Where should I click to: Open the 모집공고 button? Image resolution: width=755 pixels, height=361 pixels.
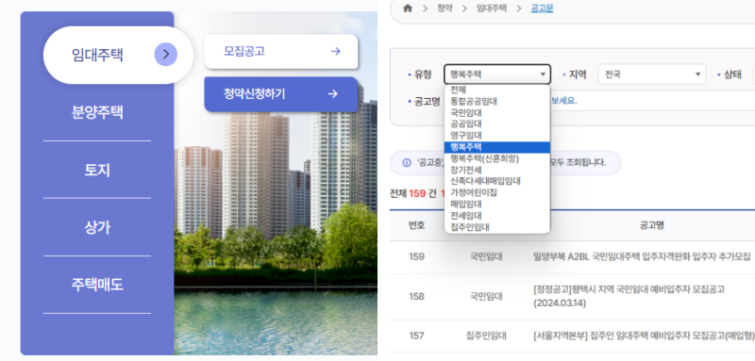click(281, 52)
